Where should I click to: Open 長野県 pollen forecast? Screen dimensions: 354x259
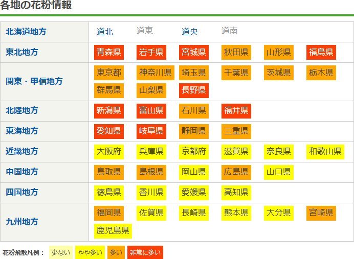click(x=194, y=90)
